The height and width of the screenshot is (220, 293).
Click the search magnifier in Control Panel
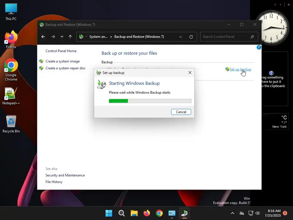click(252, 37)
